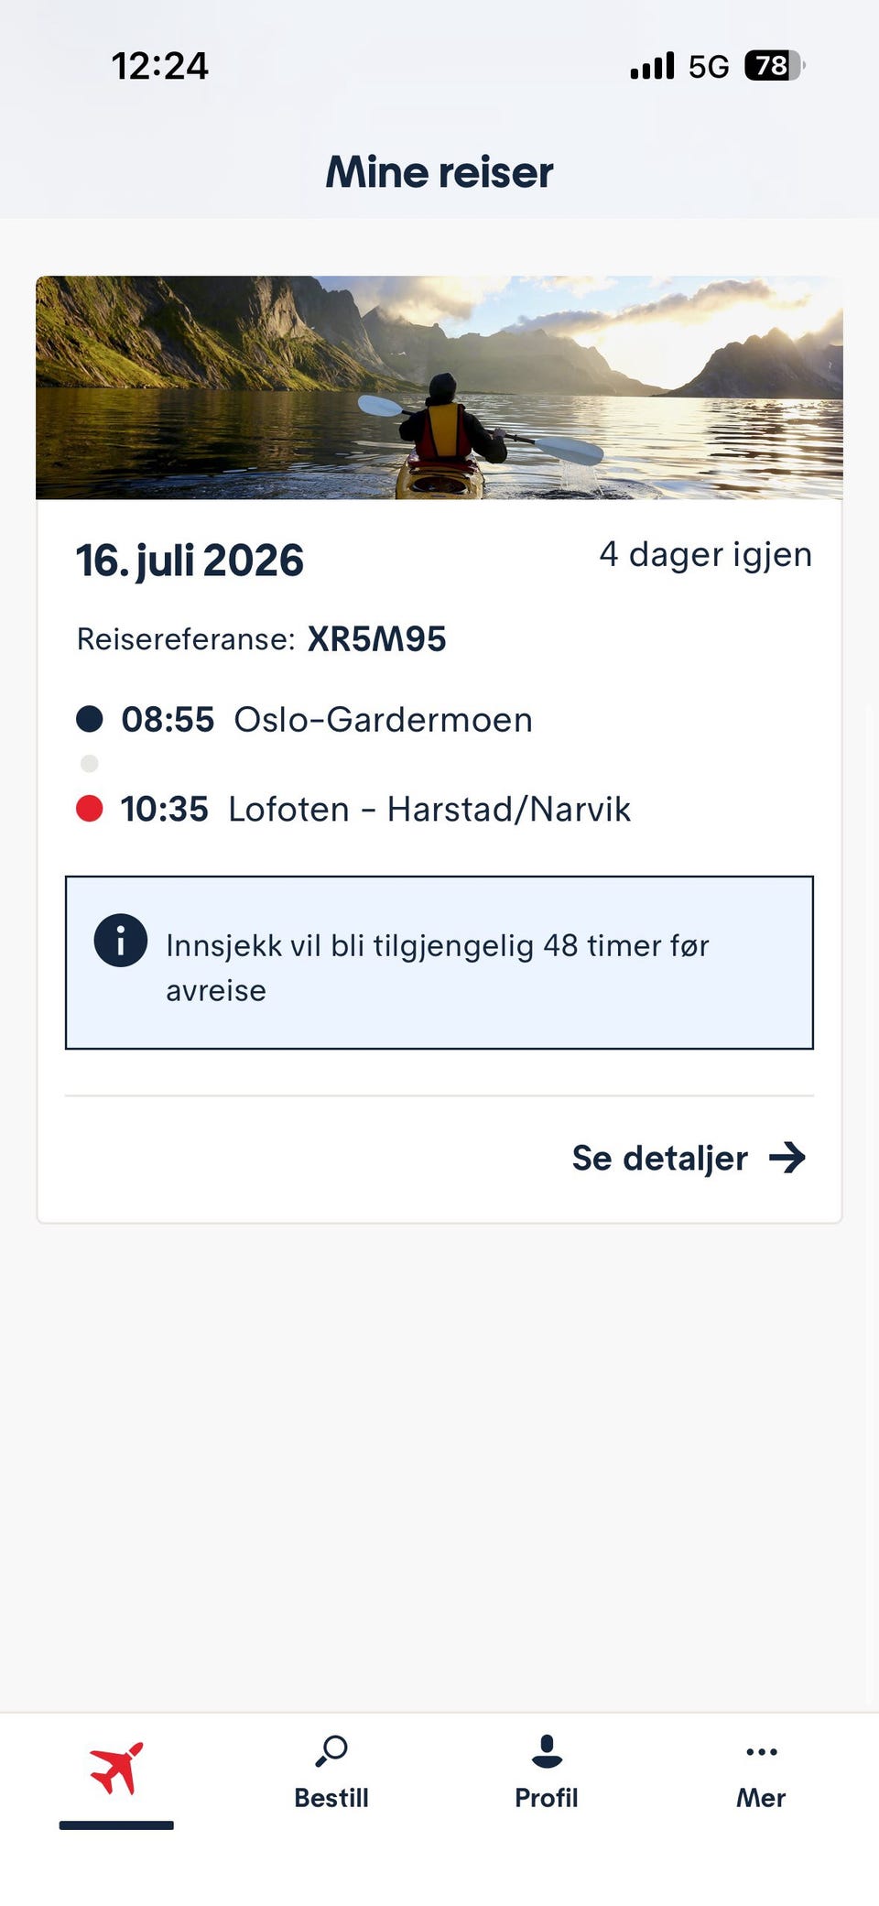
Task: Click the info icon in check-in notice
Action: click(121, 941)
